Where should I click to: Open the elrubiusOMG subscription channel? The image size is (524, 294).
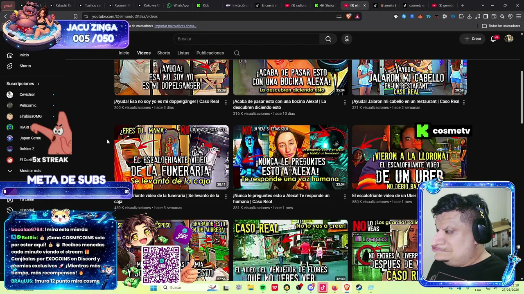pyautogui.click(x=31, y=116)
